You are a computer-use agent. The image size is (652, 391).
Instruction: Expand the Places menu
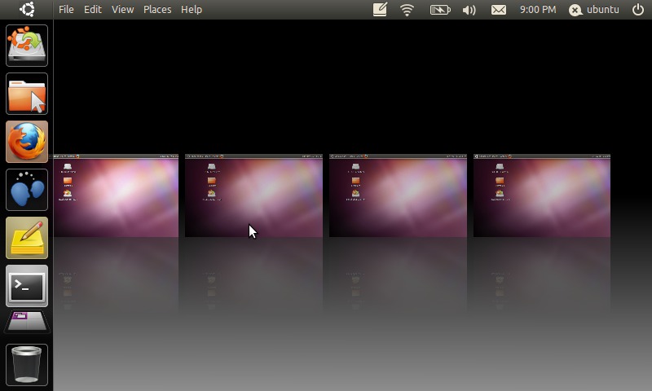coord(157,10)
